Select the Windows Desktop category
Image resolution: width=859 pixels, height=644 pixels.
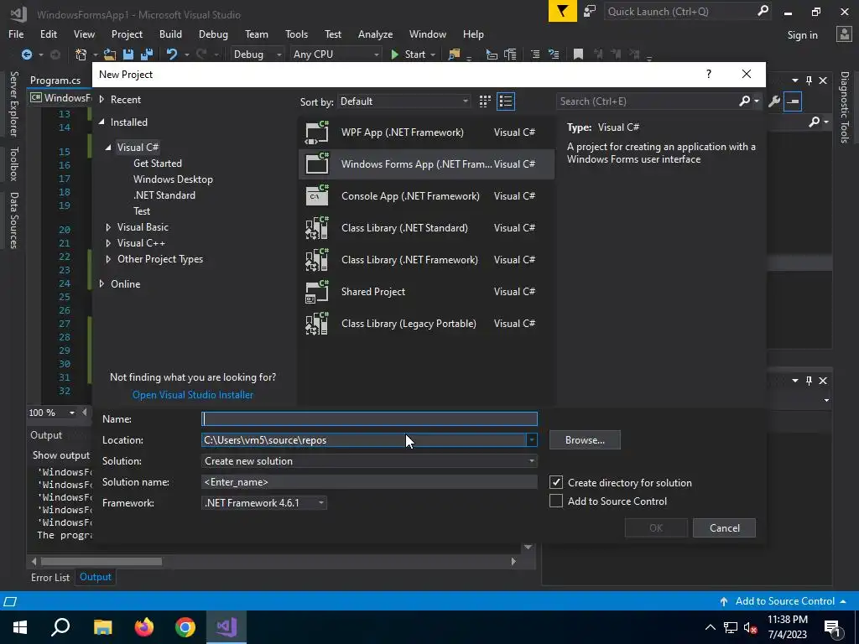pyautogui.click(x=173, y=179)
